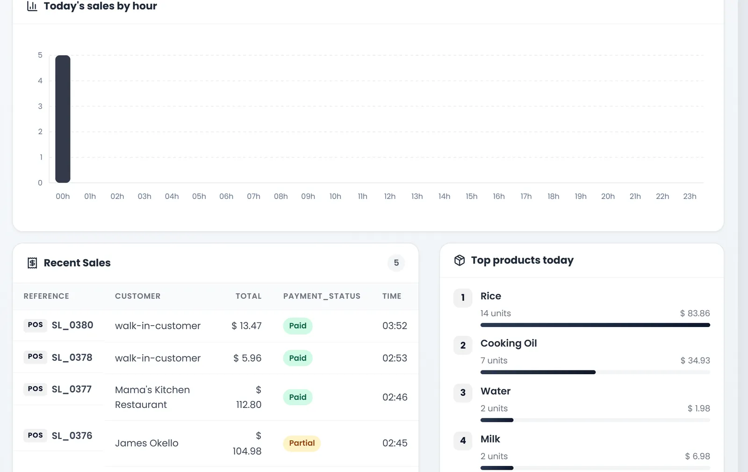This screenshot has width=748, height=472.
Task: Click the Paid status badge for SL_0380
Action: pos(298,326)
